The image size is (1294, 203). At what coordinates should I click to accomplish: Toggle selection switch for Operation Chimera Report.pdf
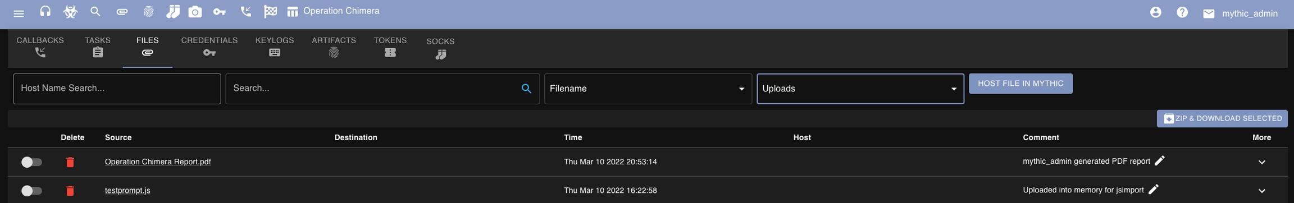click(x=31, y=162)
